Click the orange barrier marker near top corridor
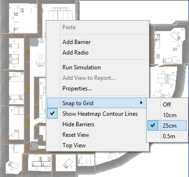The image size is (189, 177). pos(28,53)
